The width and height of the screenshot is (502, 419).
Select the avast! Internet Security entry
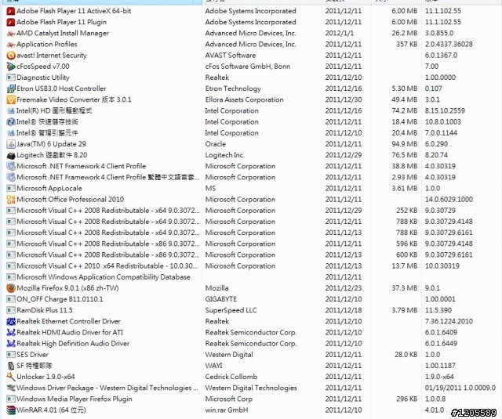52,56
